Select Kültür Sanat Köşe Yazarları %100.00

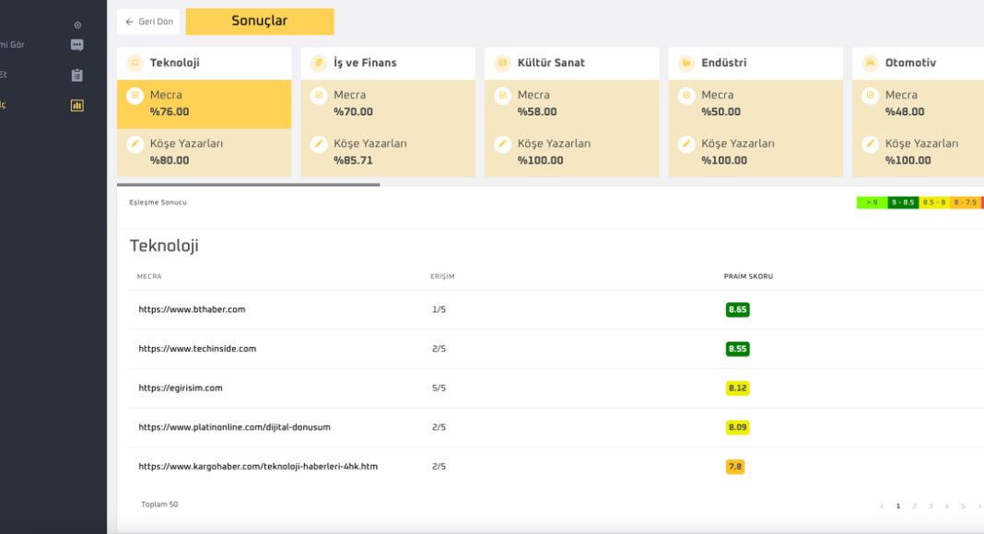pos(572,152)
